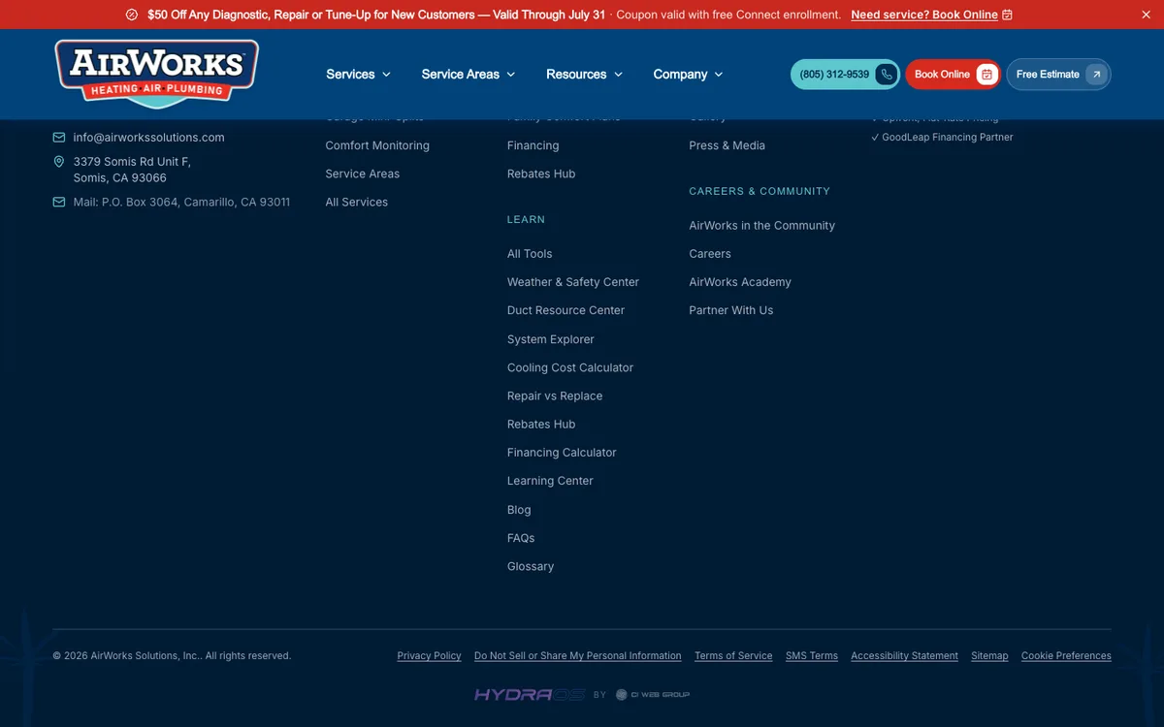Open SMS Terms link
The height and width of the screenshot is (727, 1164).
(x=812, y=656)
